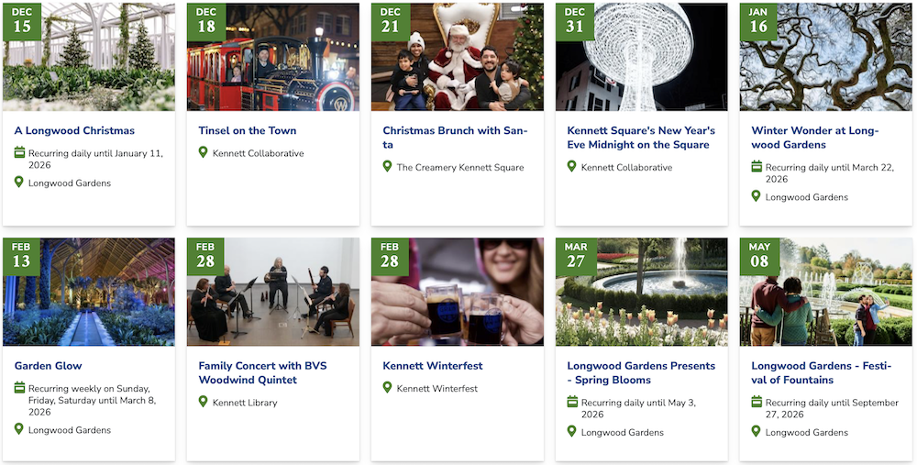The width and height of the screenshot is (917, 465).
Task: Click calendar icon under Spring Blooms event
Action: tap(572, 402)
